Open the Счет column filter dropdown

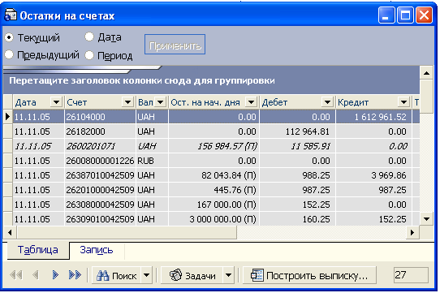[x=127, y=102]
